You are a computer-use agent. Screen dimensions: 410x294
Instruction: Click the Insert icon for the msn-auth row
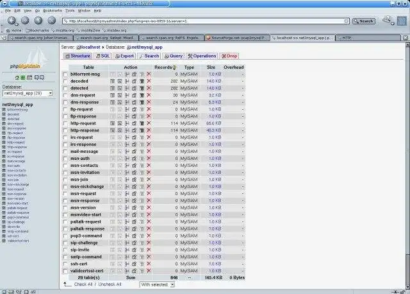pyautogui.click(x=127, y=159)
